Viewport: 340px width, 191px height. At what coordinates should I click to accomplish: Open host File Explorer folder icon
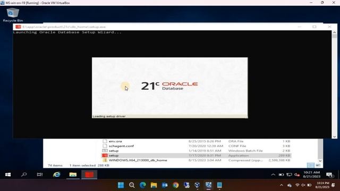[154, 185]
